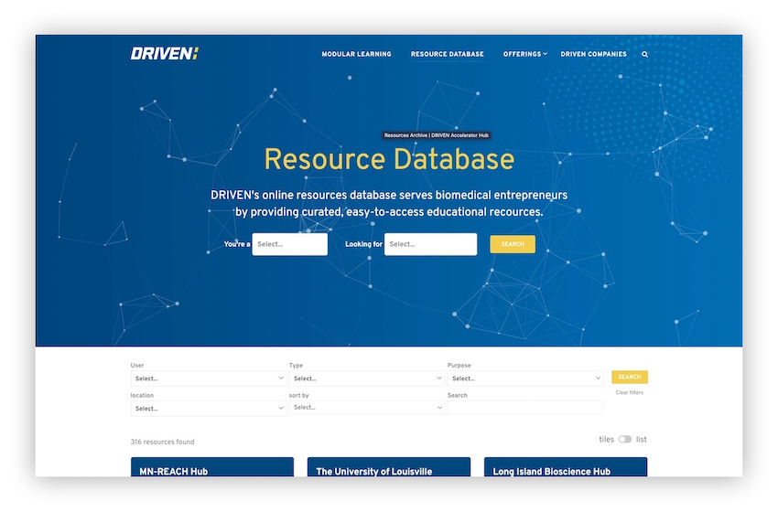This screenshot has width=778, height=512.
Task: Expand the sort by dropdown
Action: point(367,408)
